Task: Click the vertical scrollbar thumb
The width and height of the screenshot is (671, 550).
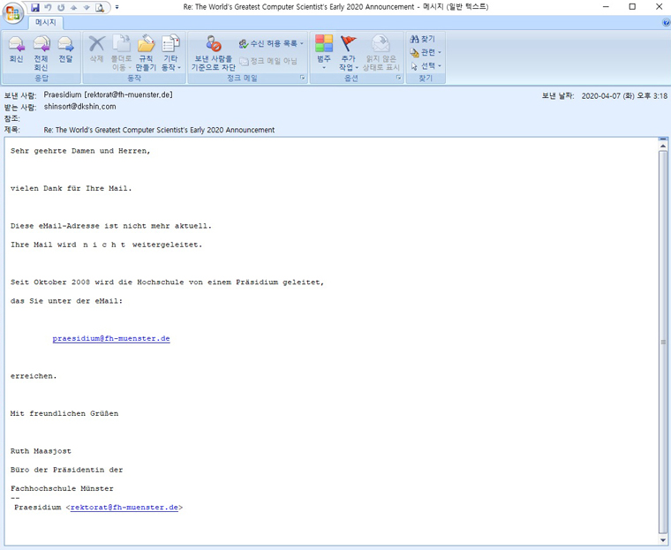Action: 663,343
